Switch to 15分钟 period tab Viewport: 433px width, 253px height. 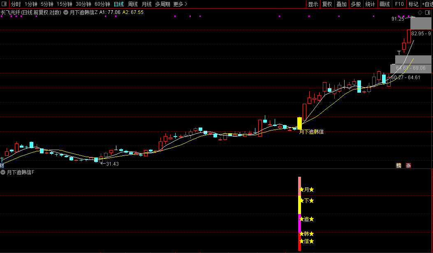pyautogui.click(x=64, y=4)
